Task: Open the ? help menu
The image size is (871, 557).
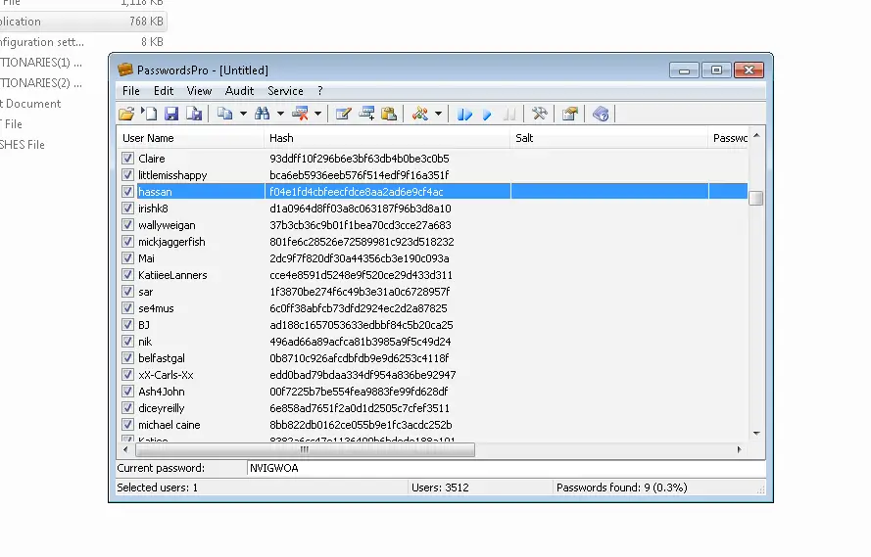Action: 320,91
